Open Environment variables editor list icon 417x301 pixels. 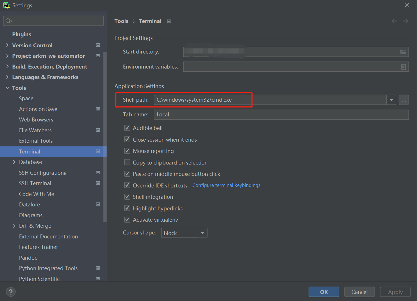point(403,67)
